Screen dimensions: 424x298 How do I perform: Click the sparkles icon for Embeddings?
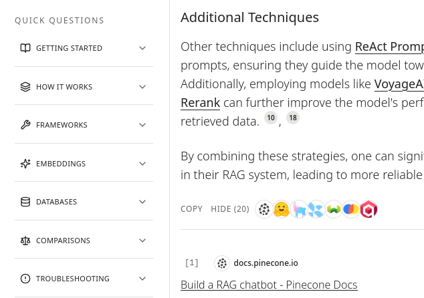tap(25, 164)
